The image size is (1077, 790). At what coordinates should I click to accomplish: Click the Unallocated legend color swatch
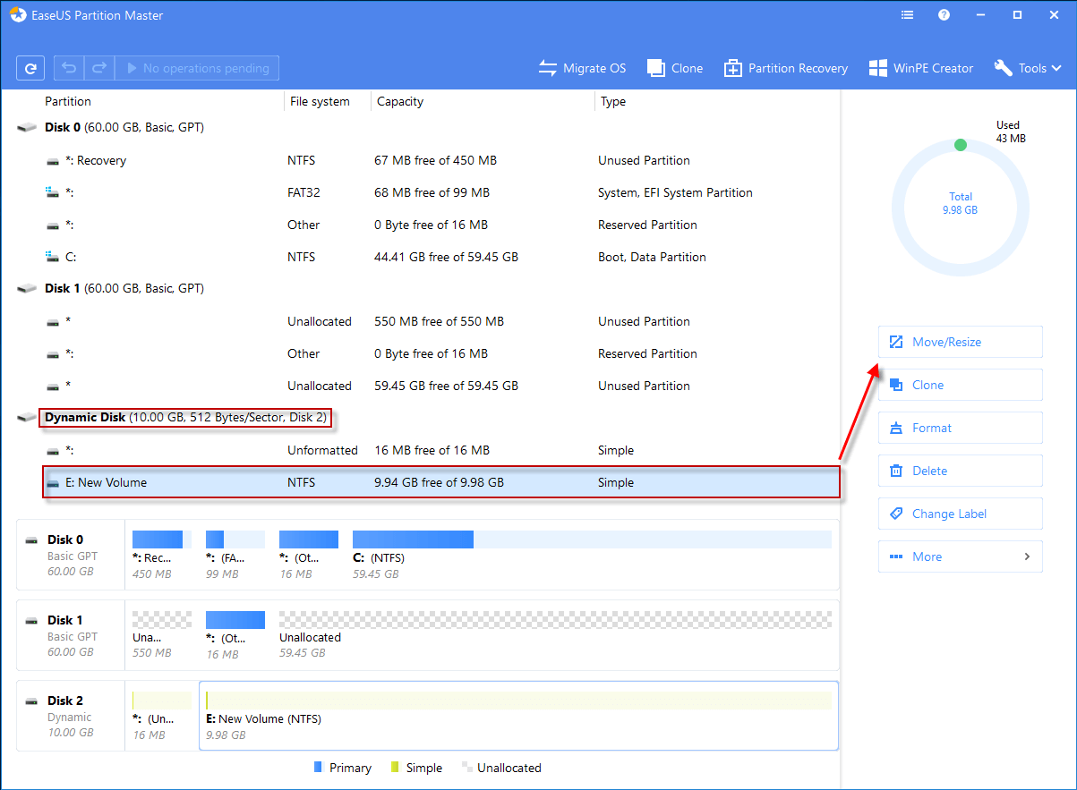[466, 768]
